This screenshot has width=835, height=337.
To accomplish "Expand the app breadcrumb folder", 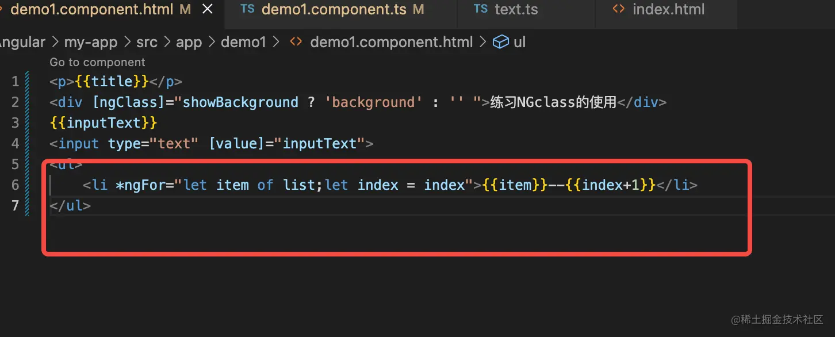I will 189,42.
